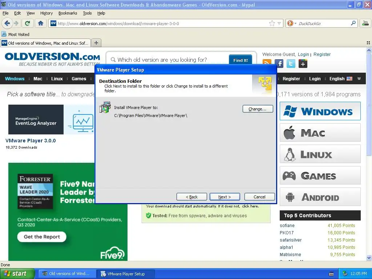
Task: Switch to VMware Player Setup taskbar item
Action: coord(126,274)
